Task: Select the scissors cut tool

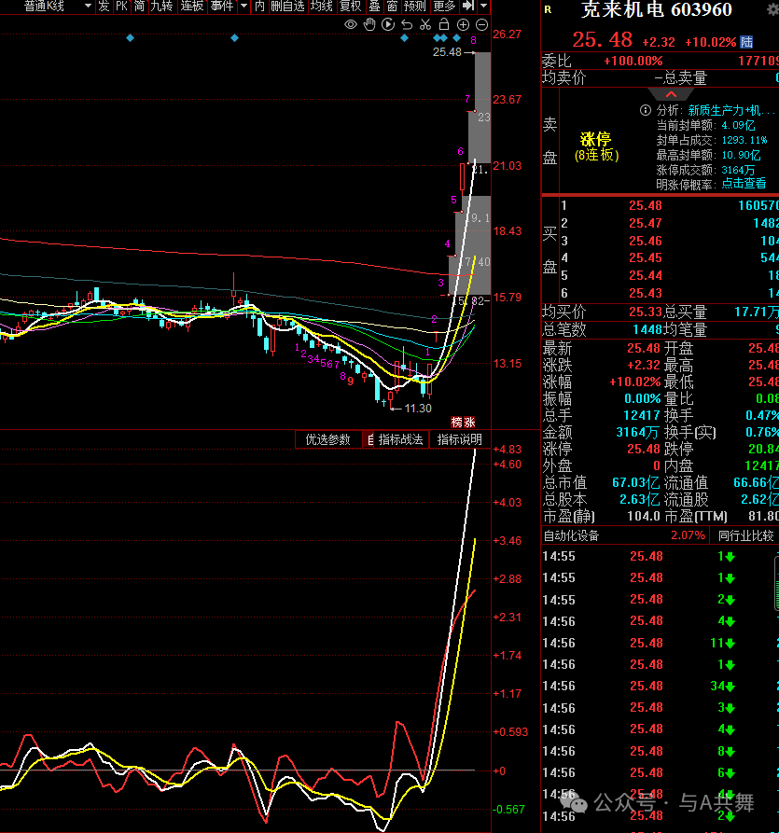Action: (425, 24)
